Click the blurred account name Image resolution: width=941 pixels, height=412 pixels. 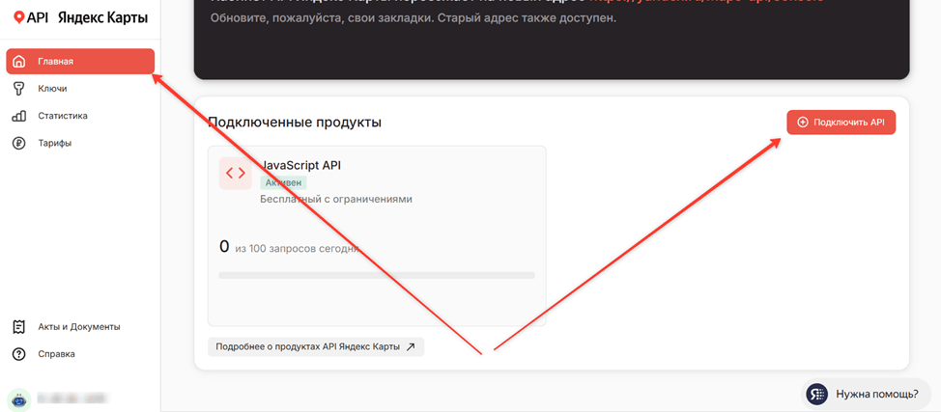click(71, 398)
